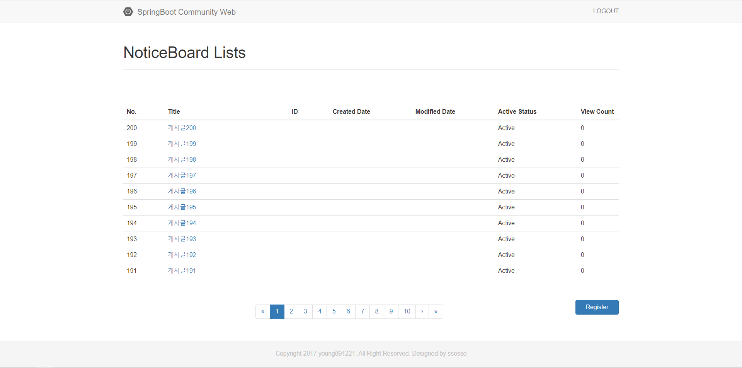This screenshot has height=368, width=742.
Task: Jump to first page with « arrow
Action: pyautogui.click(x=263, y=312)
